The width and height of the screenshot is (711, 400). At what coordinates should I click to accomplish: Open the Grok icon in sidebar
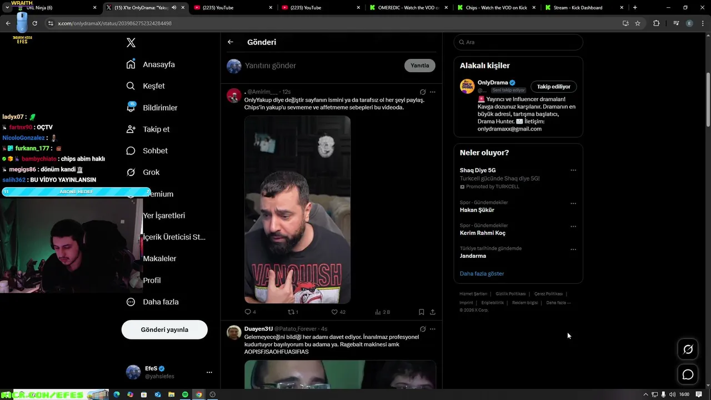click(x=131, y=172)
